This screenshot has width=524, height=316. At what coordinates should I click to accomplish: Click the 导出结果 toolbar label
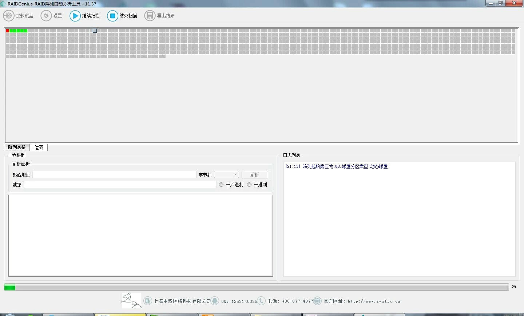point(166,16)
